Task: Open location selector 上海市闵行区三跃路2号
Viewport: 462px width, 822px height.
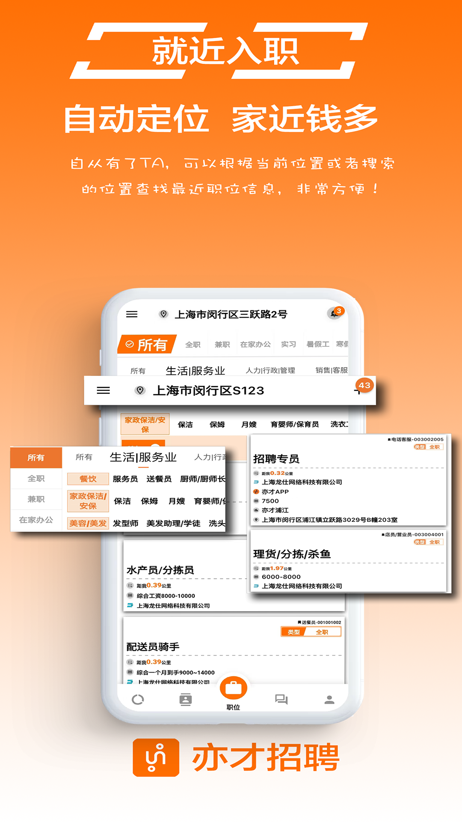Action: [231, 314]
